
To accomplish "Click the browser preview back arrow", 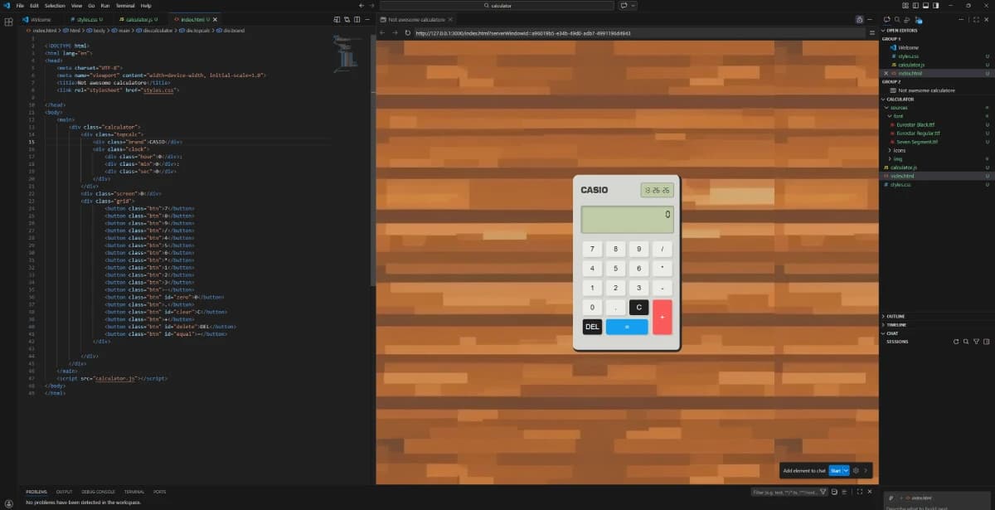I will pos(383,33).
